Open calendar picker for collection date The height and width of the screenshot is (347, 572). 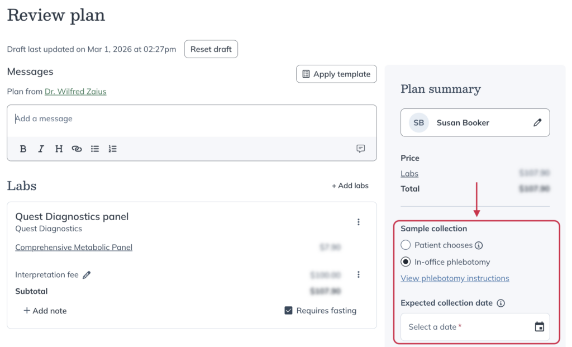coord(539,327)
